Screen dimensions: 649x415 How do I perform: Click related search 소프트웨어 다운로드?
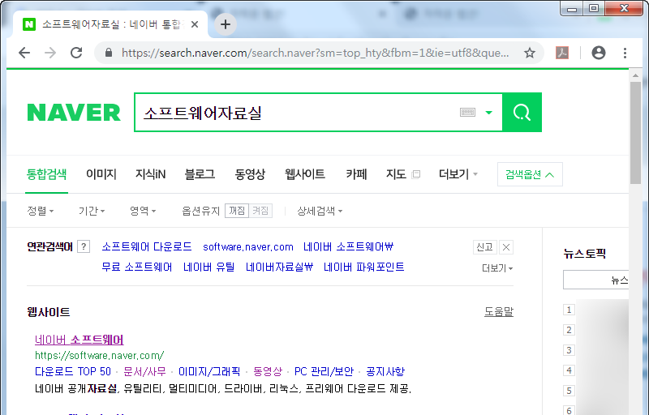[147, 246]
